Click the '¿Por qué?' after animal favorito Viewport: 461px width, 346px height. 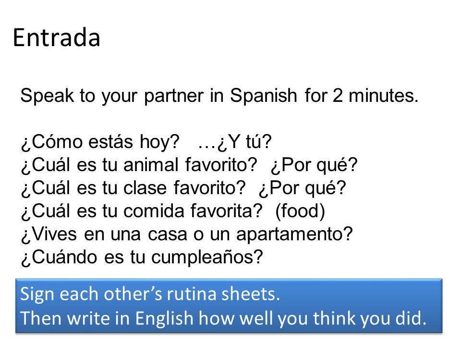(314, 165)
